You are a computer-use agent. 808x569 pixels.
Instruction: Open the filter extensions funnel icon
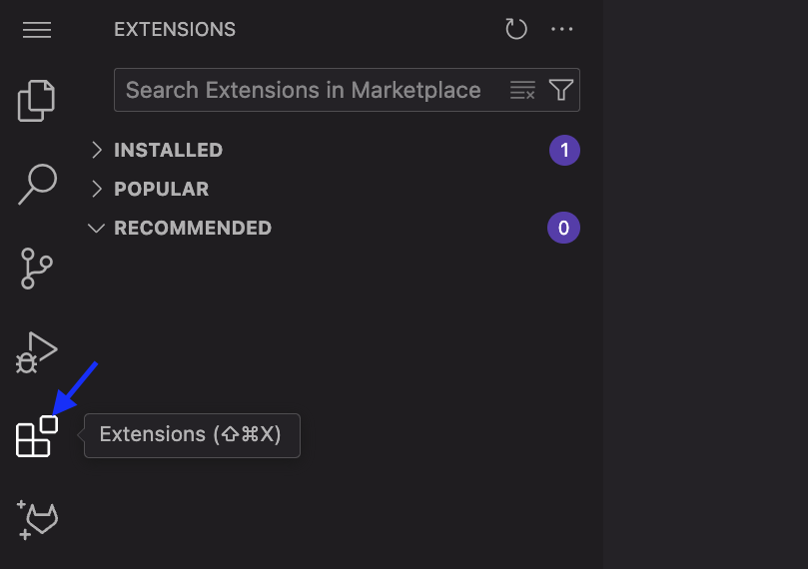point(561,91)
